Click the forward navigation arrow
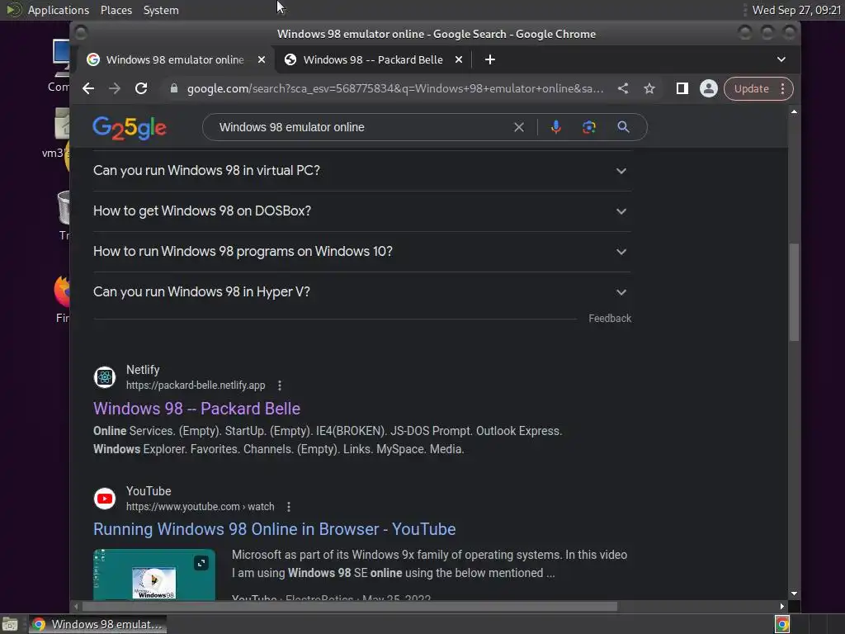Screen dimensions: 845x634 click(x=114, y=88)
